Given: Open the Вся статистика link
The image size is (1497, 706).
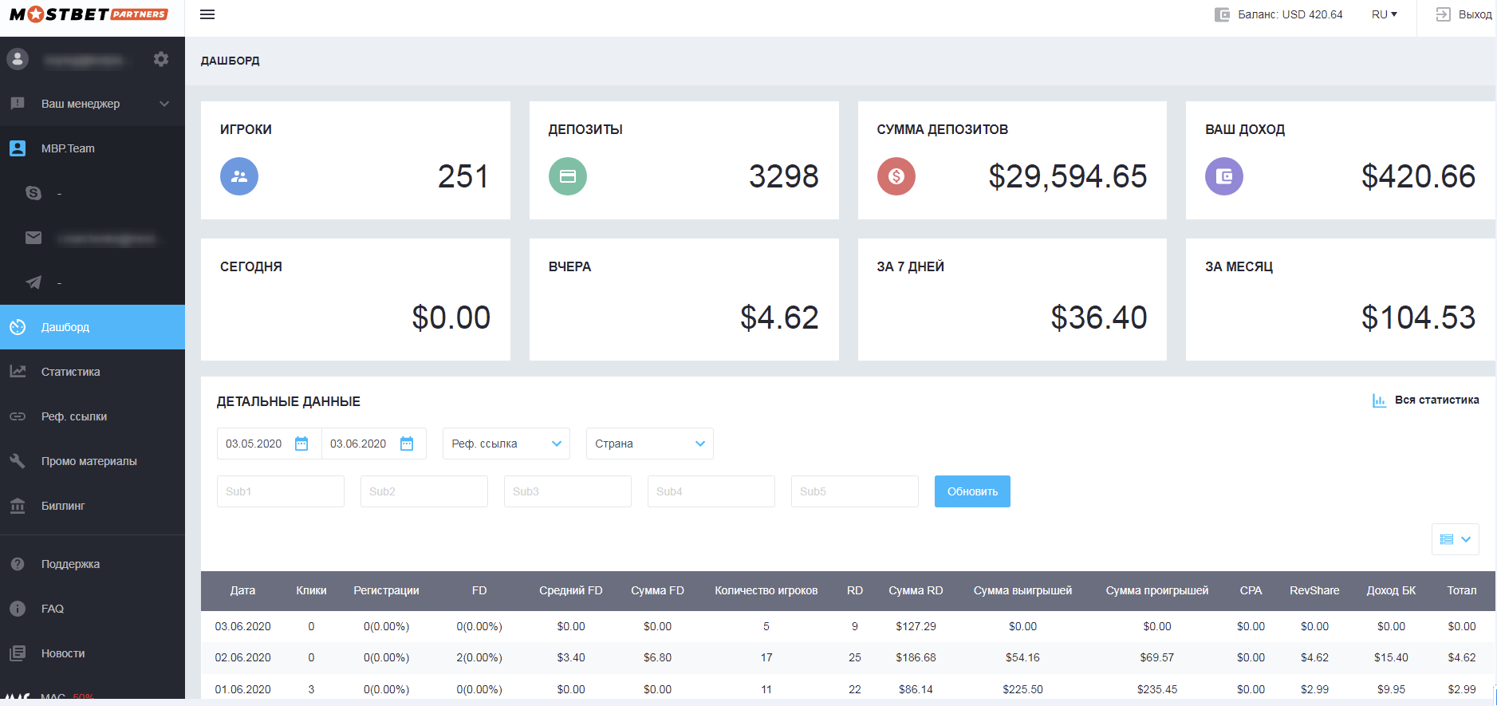Looking at the screenshot, I should pos(1426,400).
